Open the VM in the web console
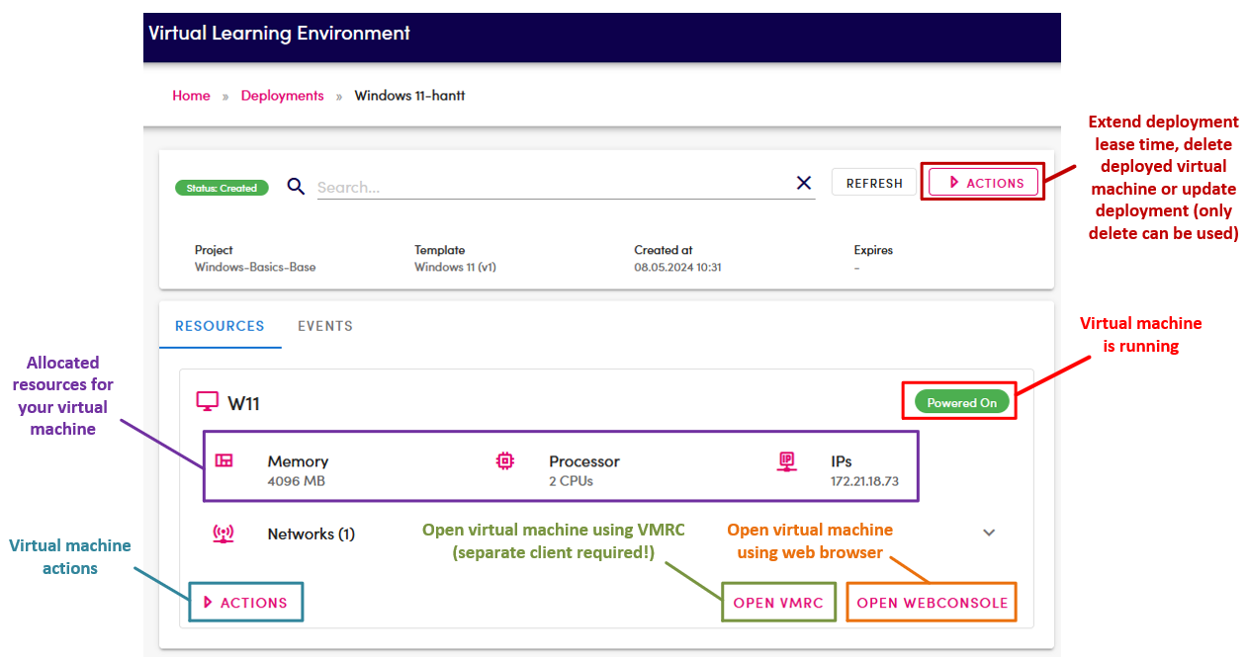 (x=931, y=601)
